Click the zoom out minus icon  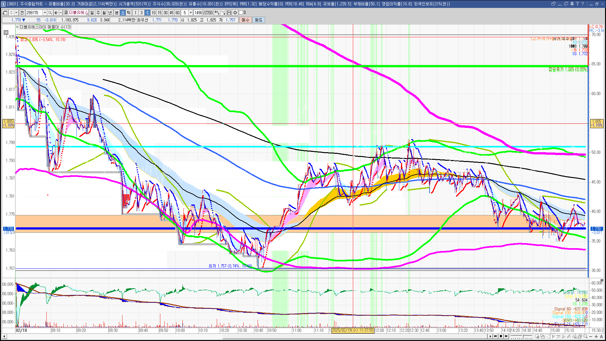pyautogui.click(x=591, y=337)
